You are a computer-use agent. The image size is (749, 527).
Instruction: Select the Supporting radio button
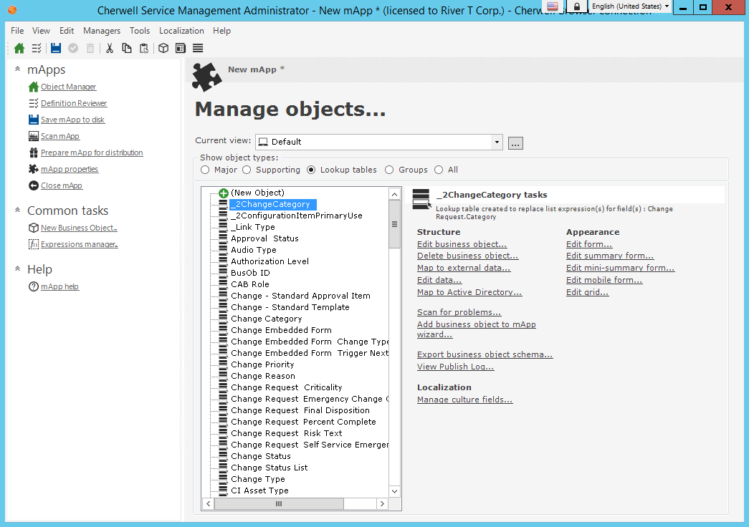pyautogui.click(x=247, y=170)
